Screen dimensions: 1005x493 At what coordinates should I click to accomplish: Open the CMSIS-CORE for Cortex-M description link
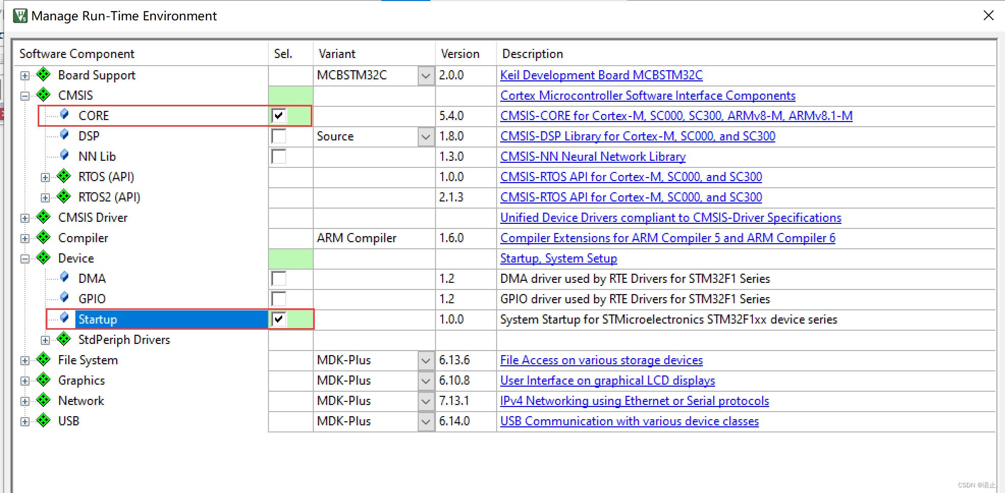coord(676,116)
